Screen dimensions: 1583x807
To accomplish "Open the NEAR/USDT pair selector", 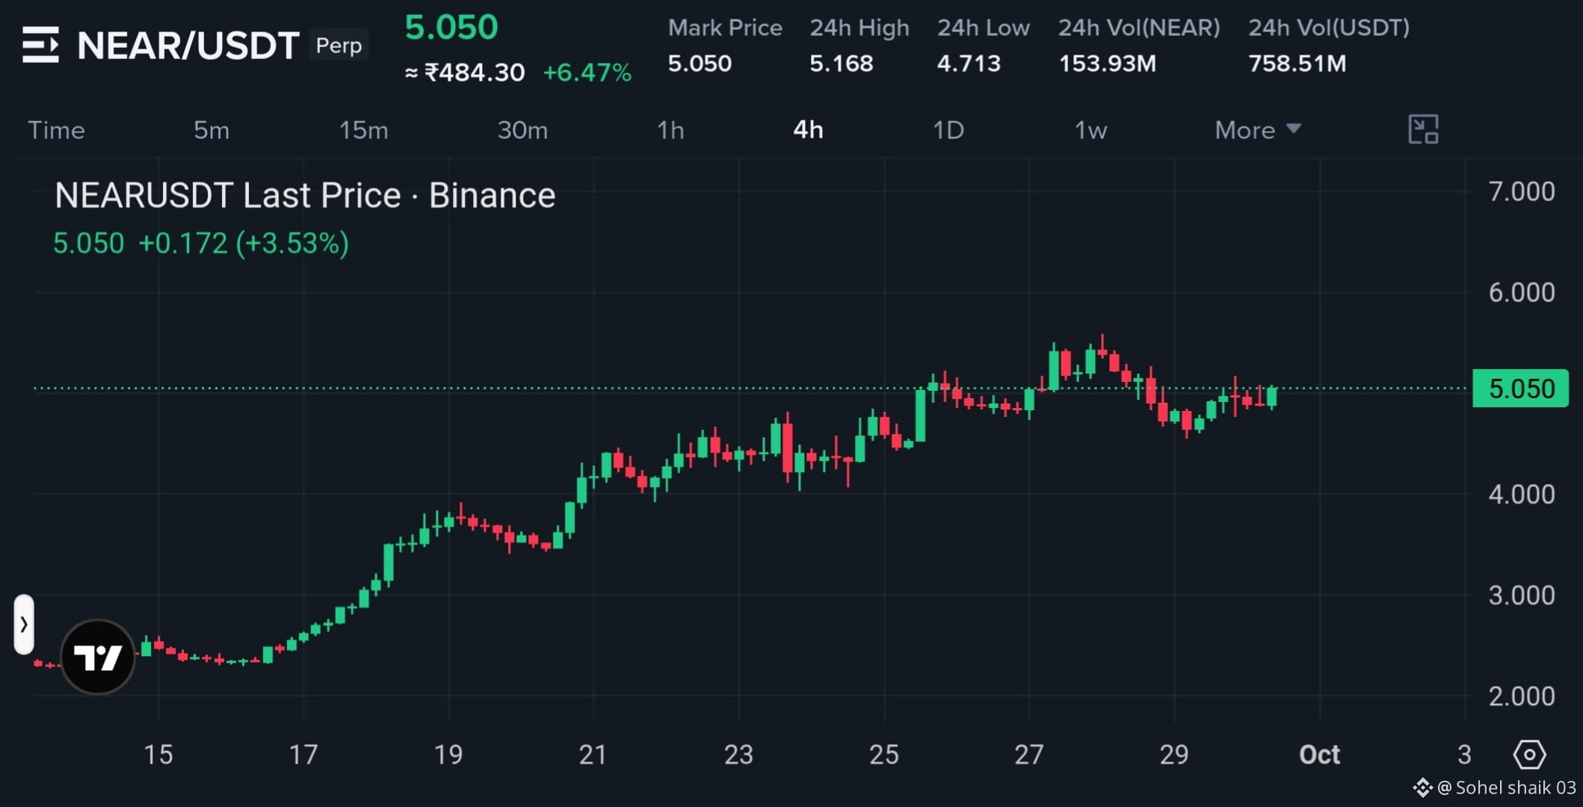I will [x=188, y=46].
